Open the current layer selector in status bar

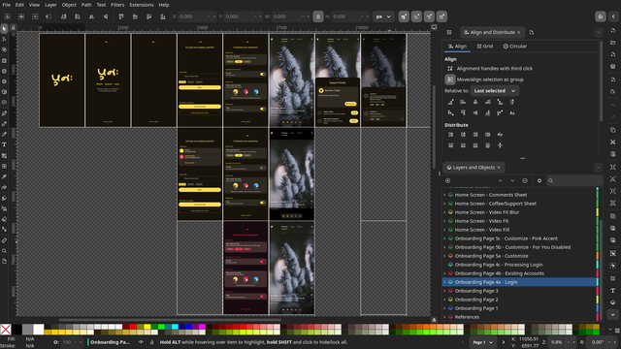(x=110, y=342)
